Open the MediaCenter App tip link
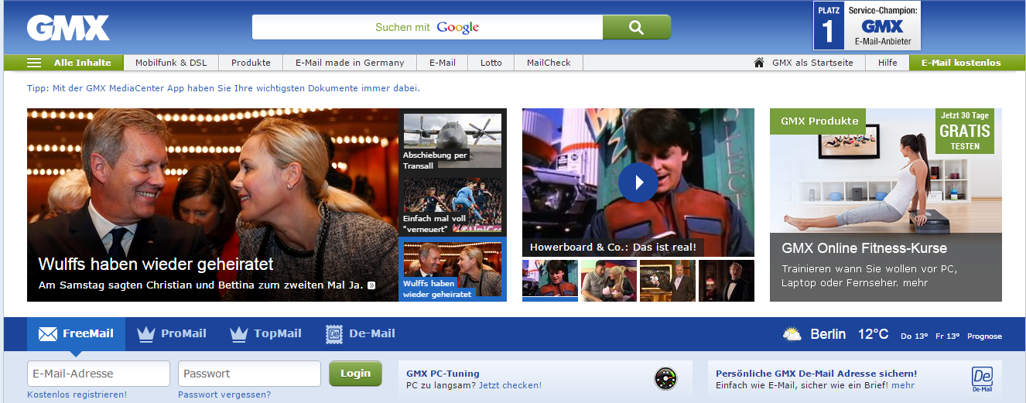The height and width of the screenshot is (403, 1026). (224, 88)
